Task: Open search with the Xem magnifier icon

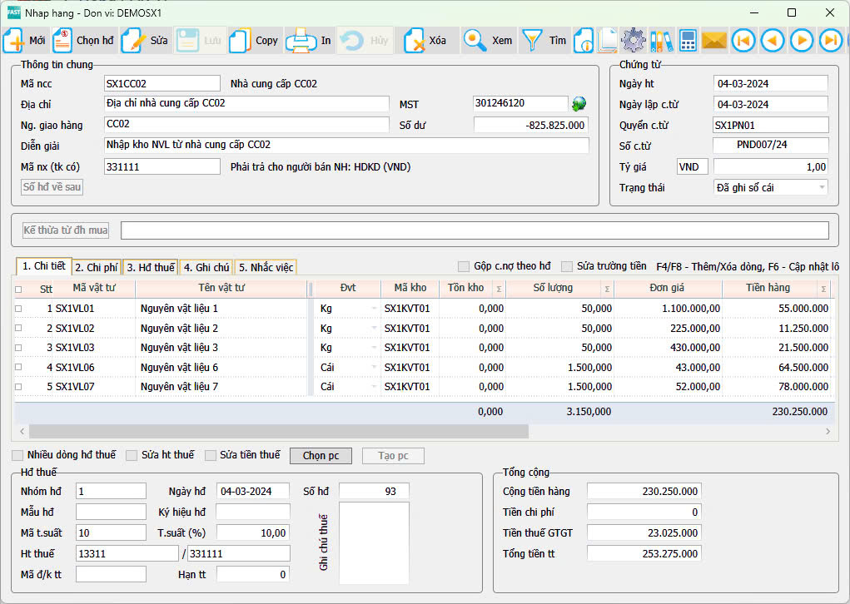Action: 473,40
